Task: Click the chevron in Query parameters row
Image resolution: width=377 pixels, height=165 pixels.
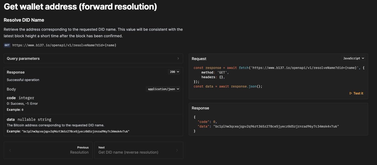Action: pyautogui.click(x=178, y=58)
